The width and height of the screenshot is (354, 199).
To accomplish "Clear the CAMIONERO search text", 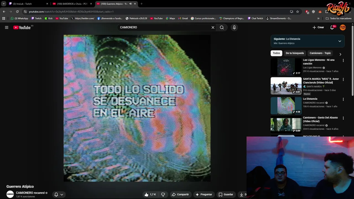I will coord(213,27).
